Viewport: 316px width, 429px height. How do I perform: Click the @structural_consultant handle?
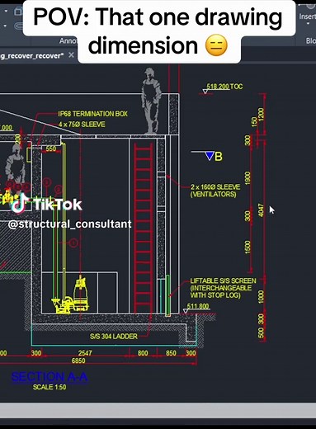pos(70,224)
